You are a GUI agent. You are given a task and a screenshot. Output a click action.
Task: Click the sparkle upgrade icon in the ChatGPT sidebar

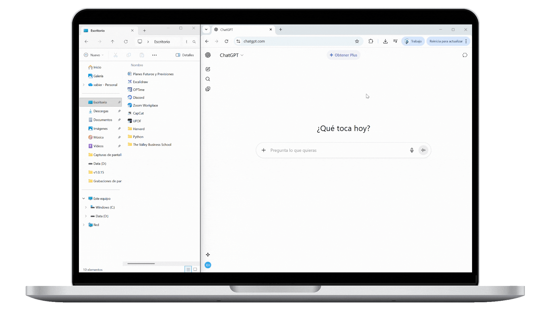208,255
